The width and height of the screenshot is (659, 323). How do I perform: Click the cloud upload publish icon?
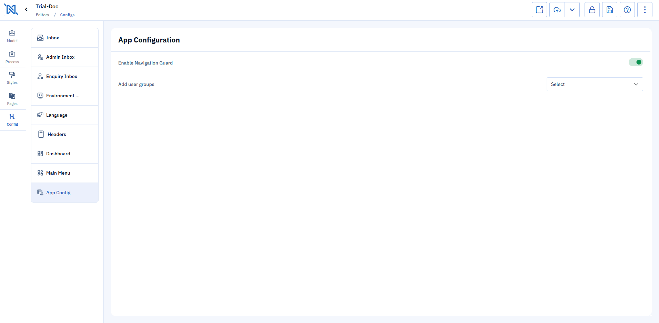pyautogui.click(x=557, y=10)
